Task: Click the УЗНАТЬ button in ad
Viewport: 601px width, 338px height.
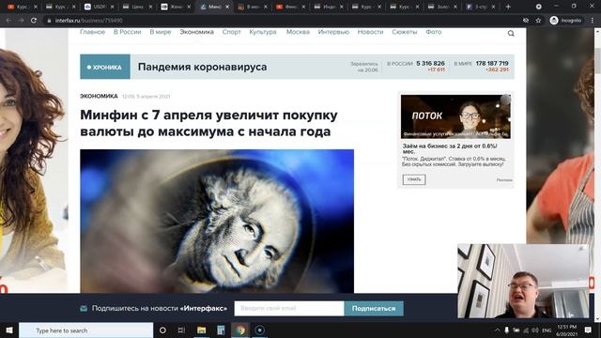Action: click(x=414, y=179)
